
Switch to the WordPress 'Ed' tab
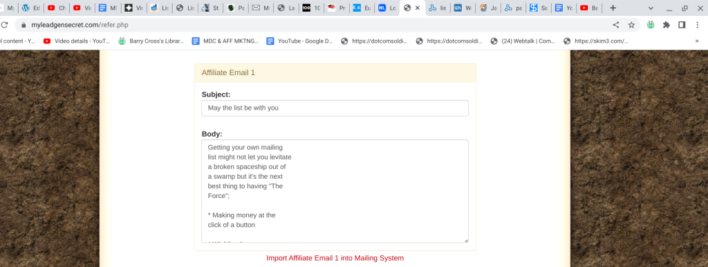click(x=31, y=8)
